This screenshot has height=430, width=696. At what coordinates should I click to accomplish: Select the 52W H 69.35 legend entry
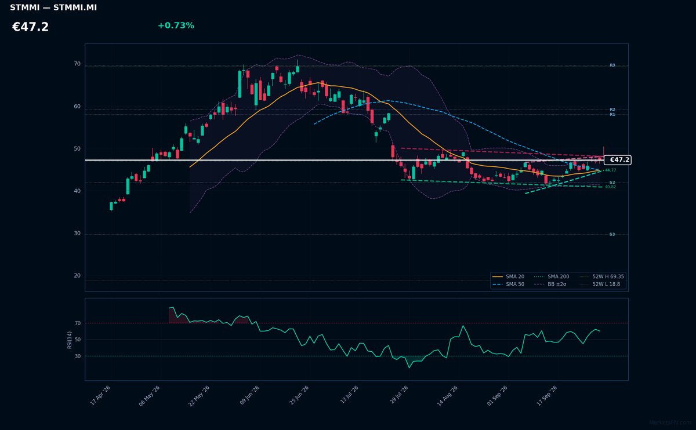coord(601,276)
